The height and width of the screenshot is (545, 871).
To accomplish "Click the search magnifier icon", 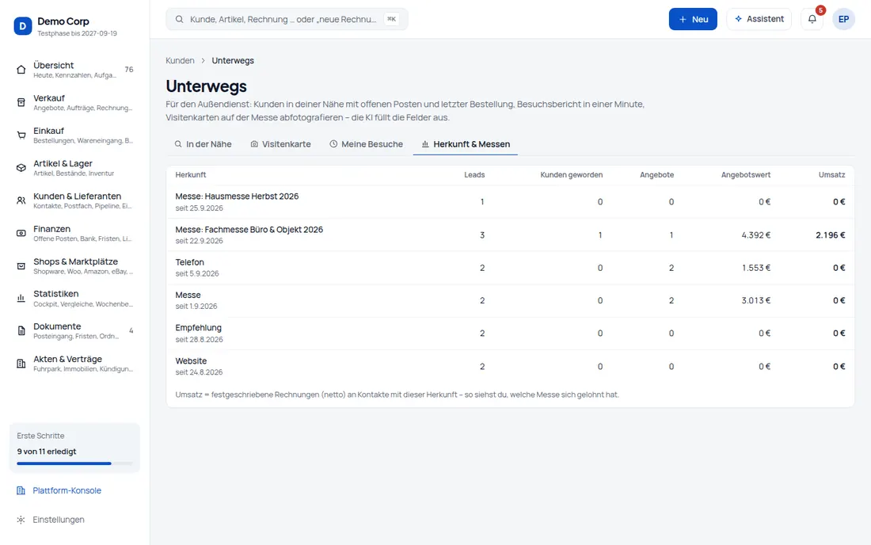I will point(180,19).
